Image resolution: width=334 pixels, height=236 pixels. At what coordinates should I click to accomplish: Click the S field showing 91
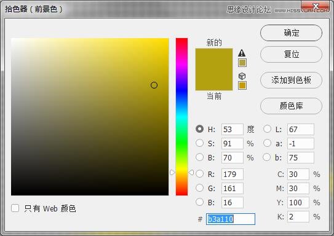(233, 143)
